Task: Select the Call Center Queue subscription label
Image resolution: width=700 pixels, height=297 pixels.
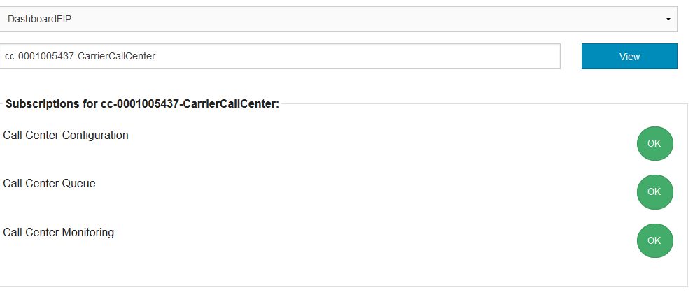Action: pyautogui.click(x=49, y=184)
